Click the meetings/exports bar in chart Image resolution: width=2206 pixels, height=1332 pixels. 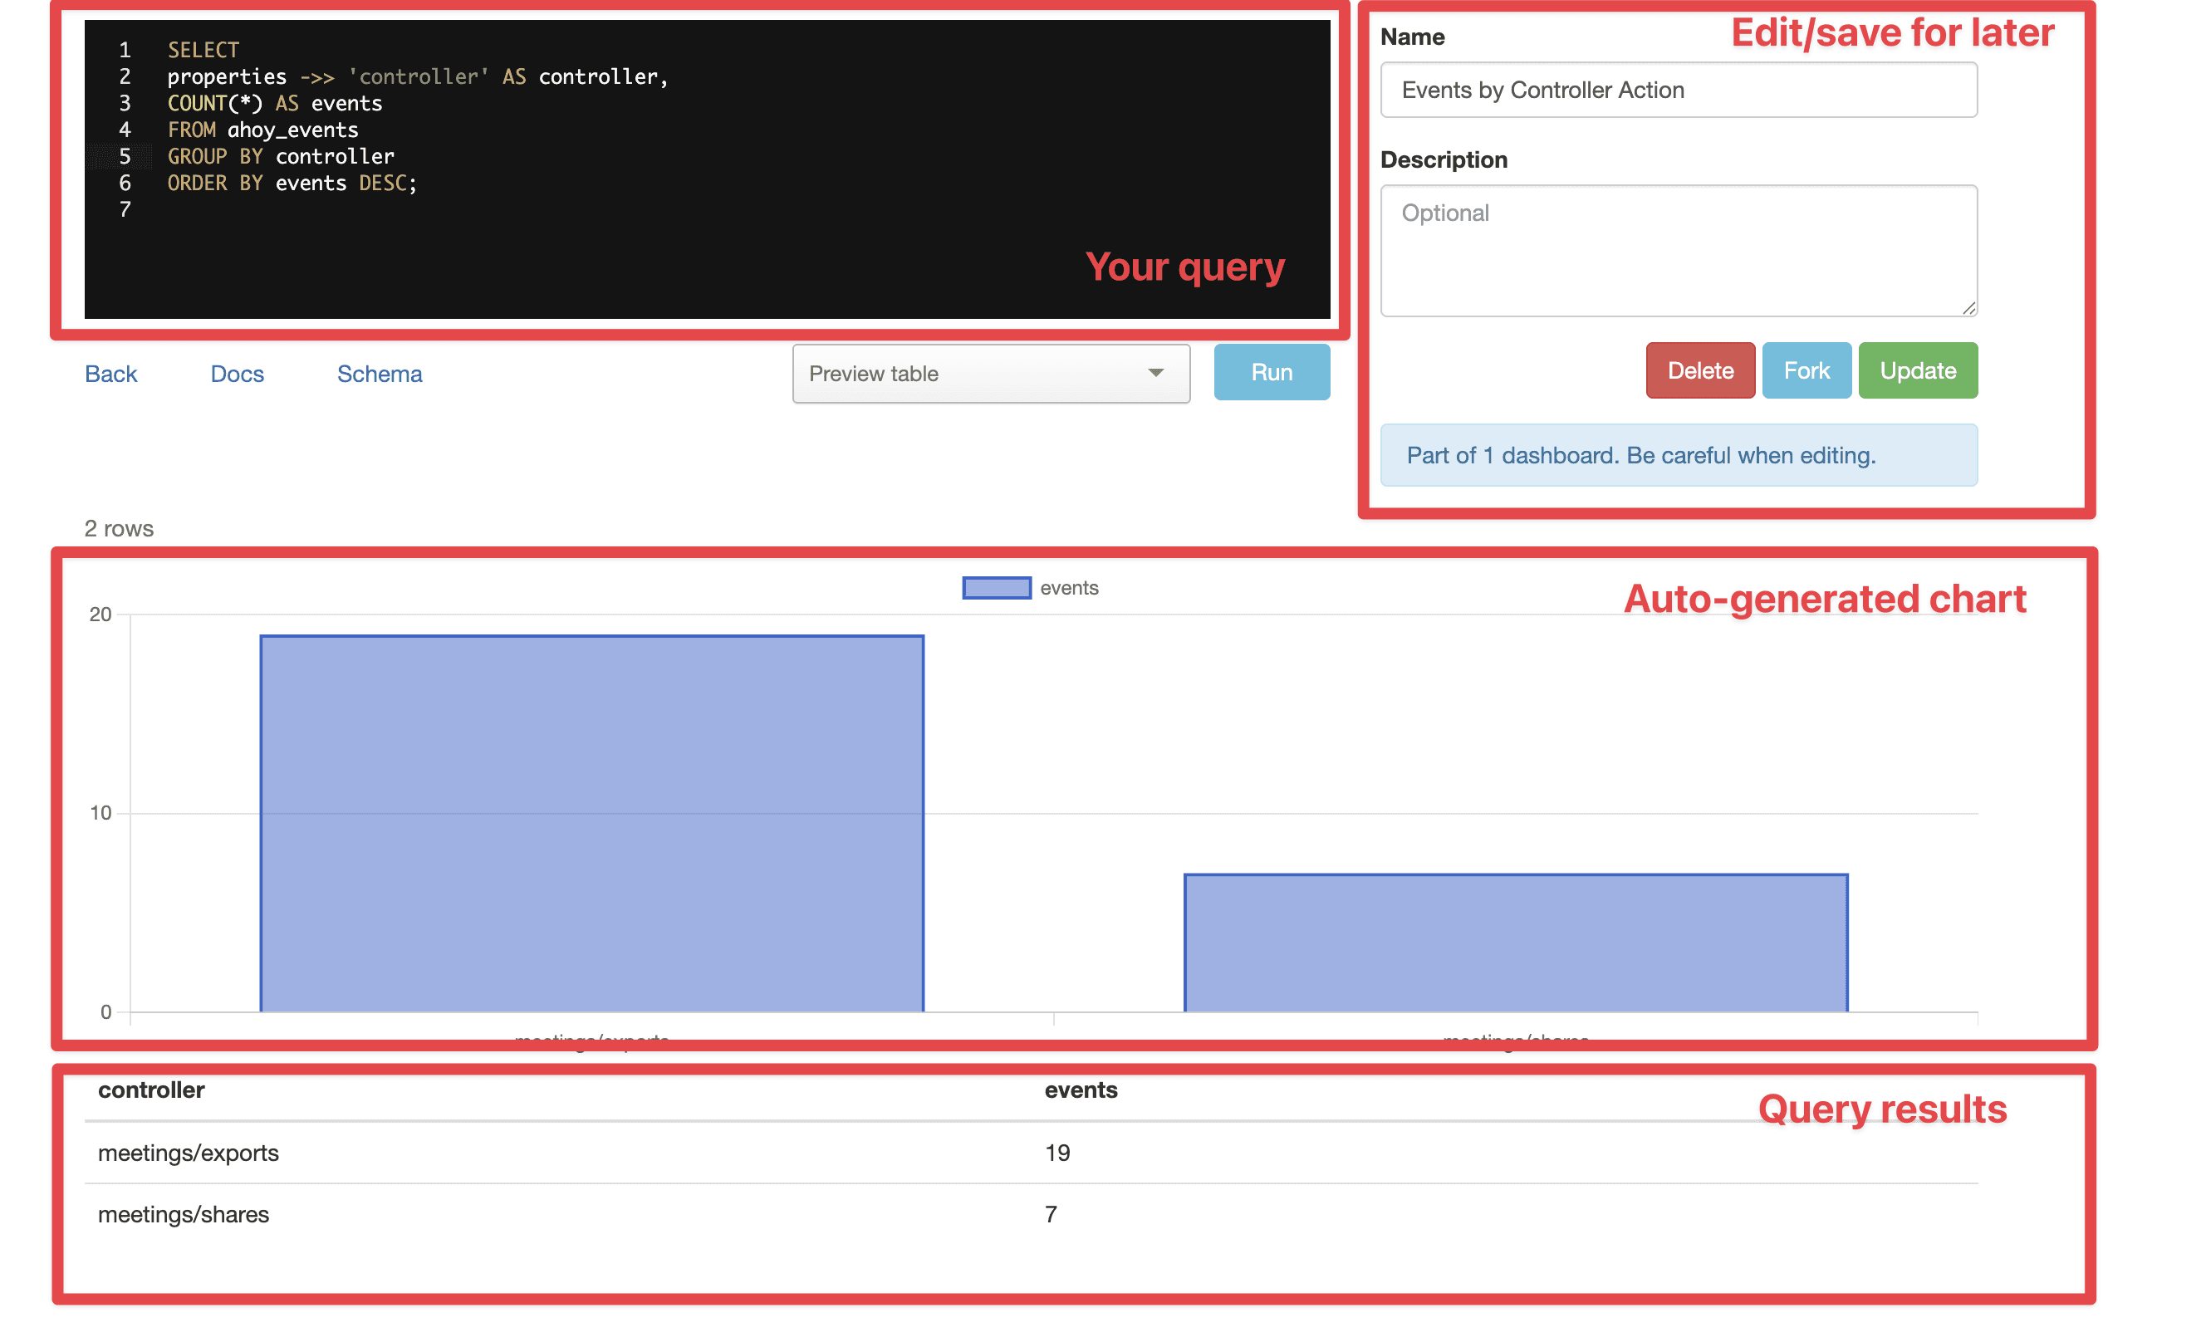click(592, 824)
